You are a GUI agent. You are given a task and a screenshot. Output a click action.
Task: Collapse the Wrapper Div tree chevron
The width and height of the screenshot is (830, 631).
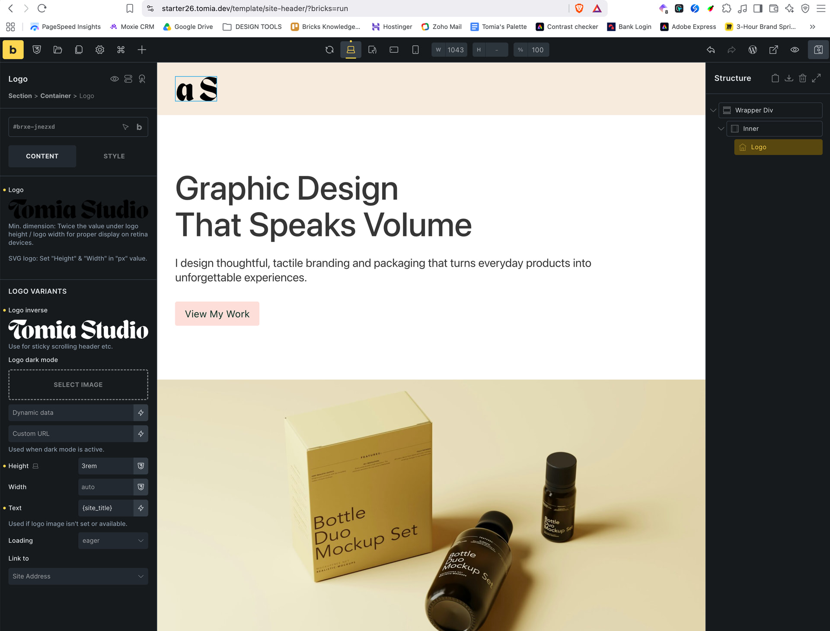713,110
